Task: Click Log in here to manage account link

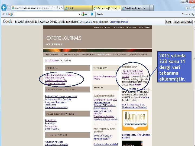Action: [x=105, y=77]
